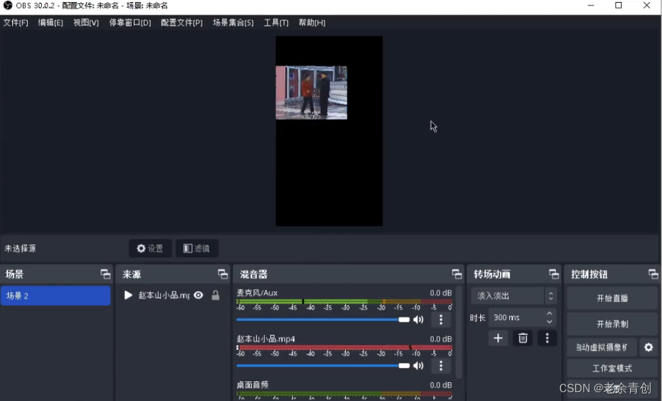
Task: Open the 编辑(E) menu
Action: pos(51,23)
